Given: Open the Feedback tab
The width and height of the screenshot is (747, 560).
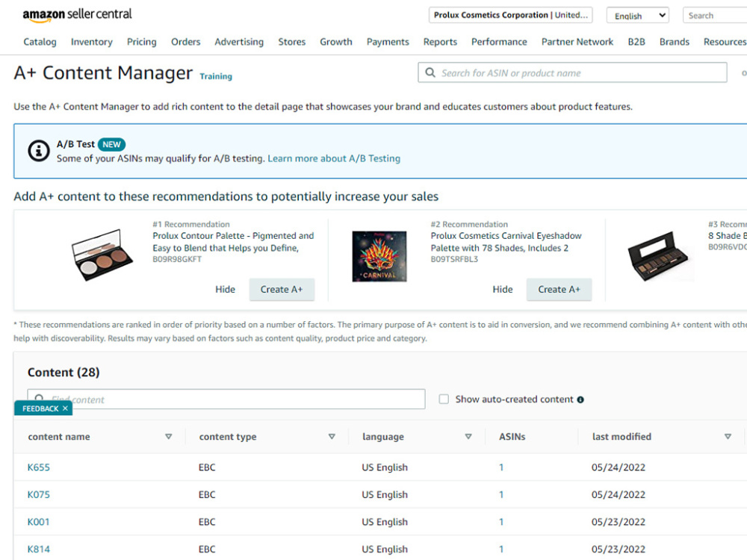Looking at the screenshot, I should tap(40, 408).
